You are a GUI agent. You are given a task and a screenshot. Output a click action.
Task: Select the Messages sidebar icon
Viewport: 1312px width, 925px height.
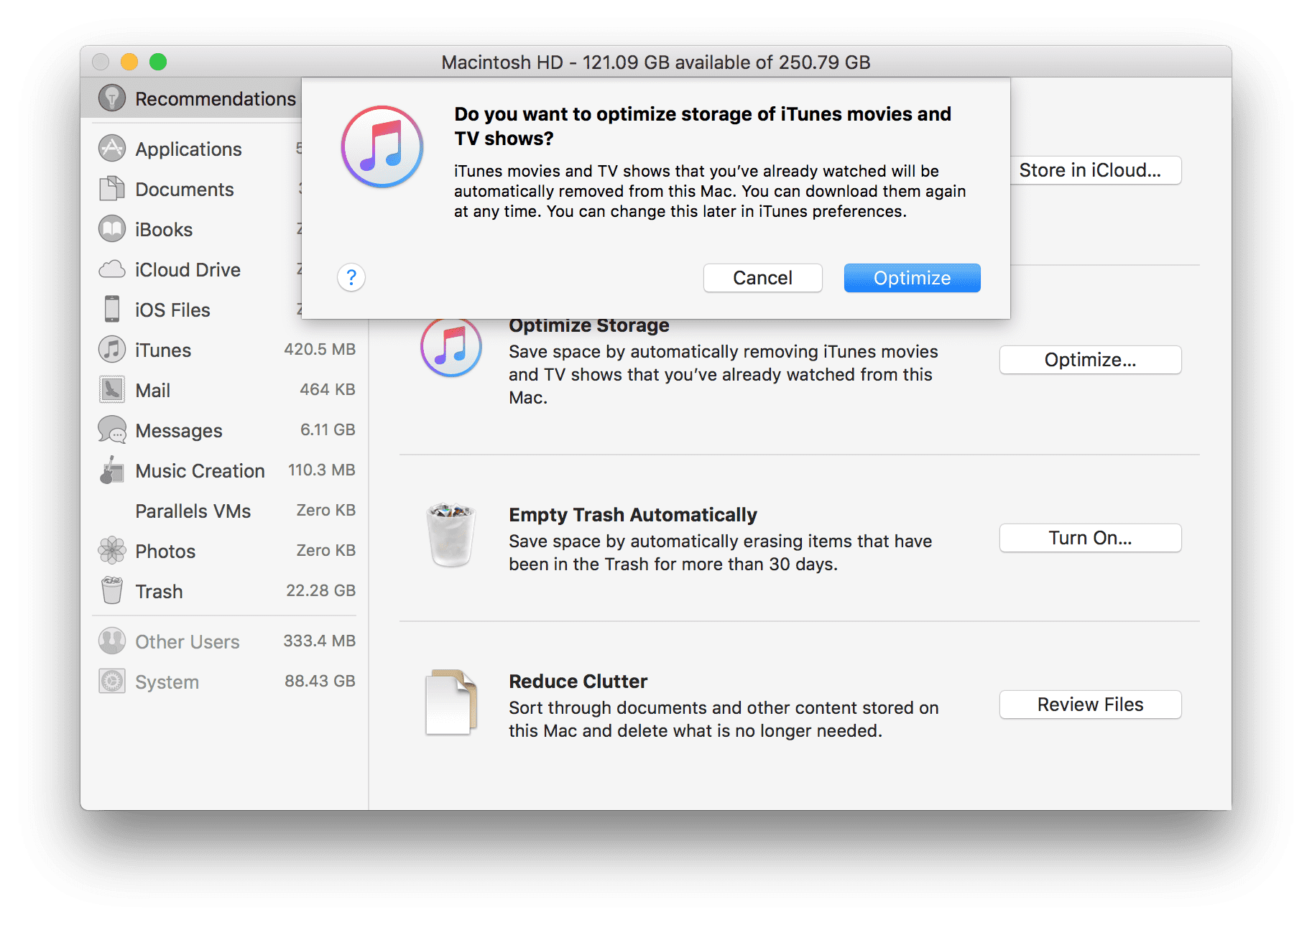[111, 430]
